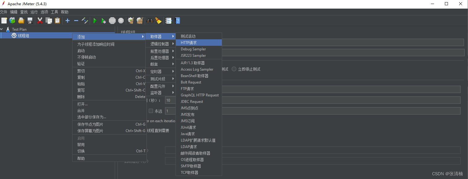Click Start no pauses icon

click(x=104, y=21)
